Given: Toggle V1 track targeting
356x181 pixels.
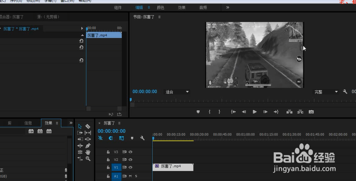Looking at the screenshot, I should [x=116, y=167].
